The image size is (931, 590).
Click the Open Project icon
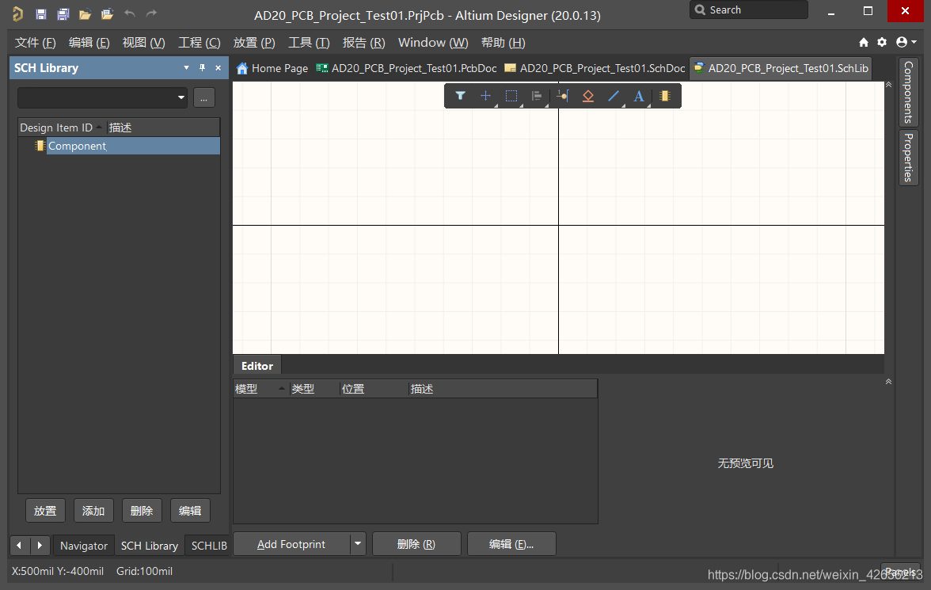tap(107, 13)
